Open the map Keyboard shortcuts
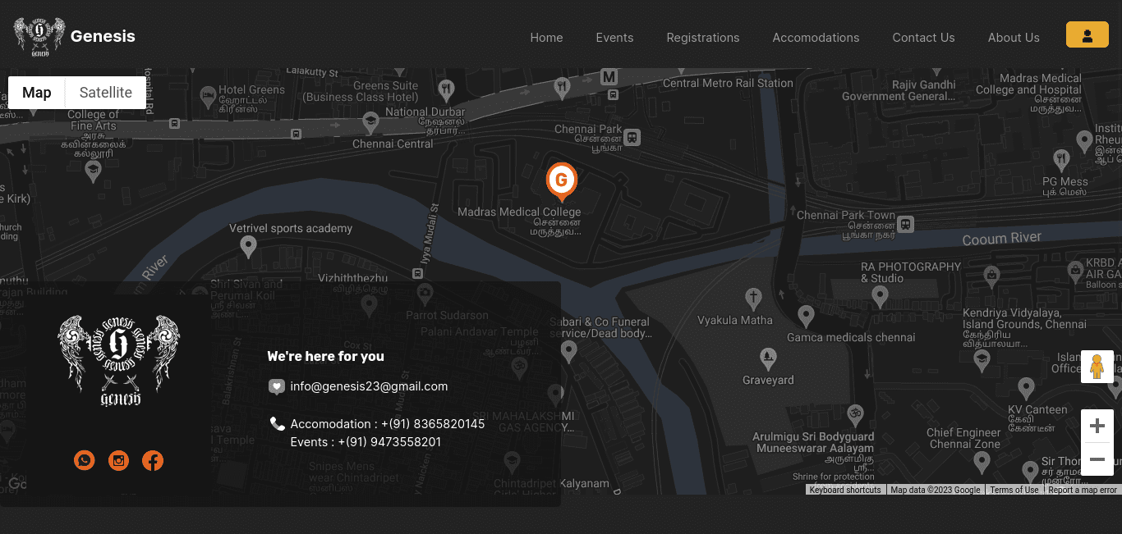Image resolution: width=1122 pixels, height=534 pixels. (x=845, y=490)
